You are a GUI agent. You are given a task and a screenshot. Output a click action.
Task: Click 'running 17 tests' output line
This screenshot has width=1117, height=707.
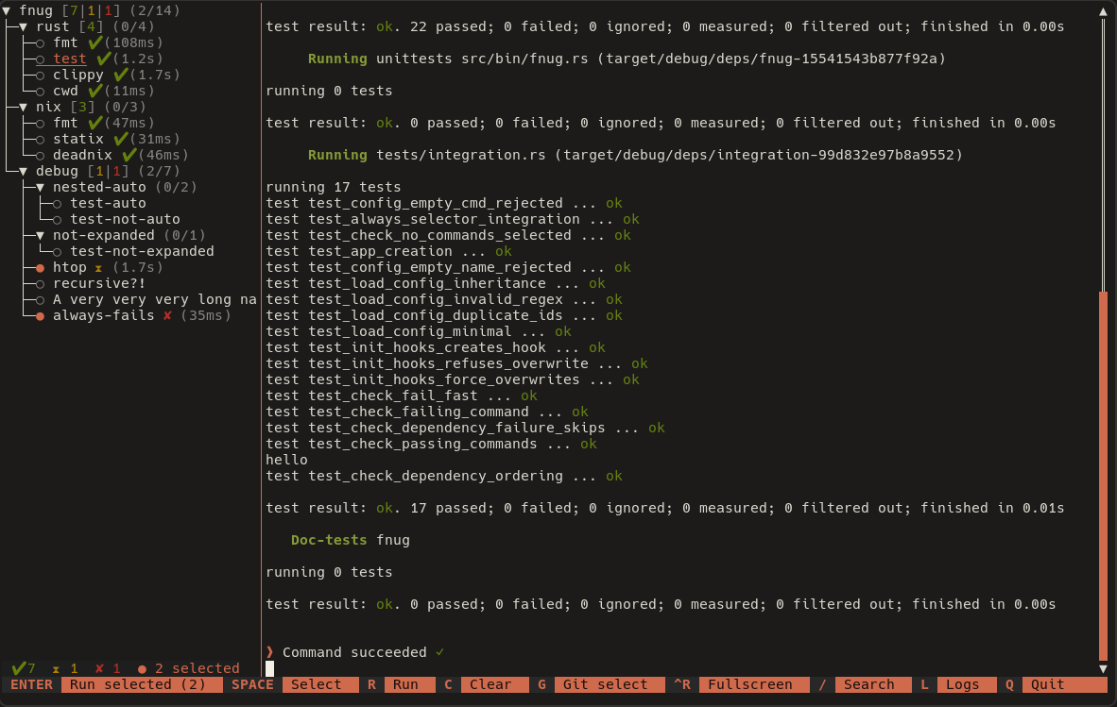click(334, 188)
